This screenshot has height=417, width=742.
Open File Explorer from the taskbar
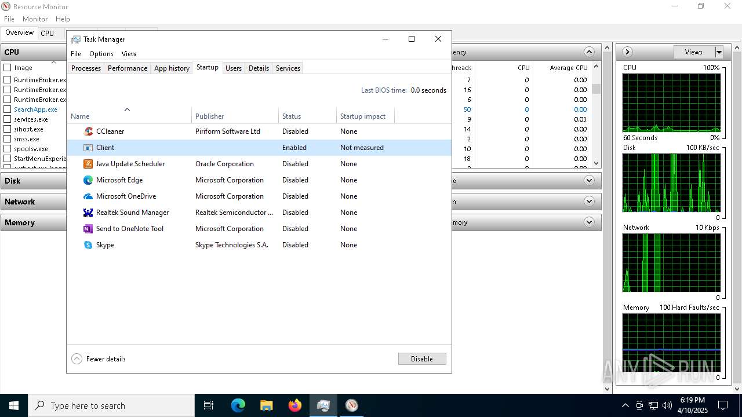click(x=266, y=405)
